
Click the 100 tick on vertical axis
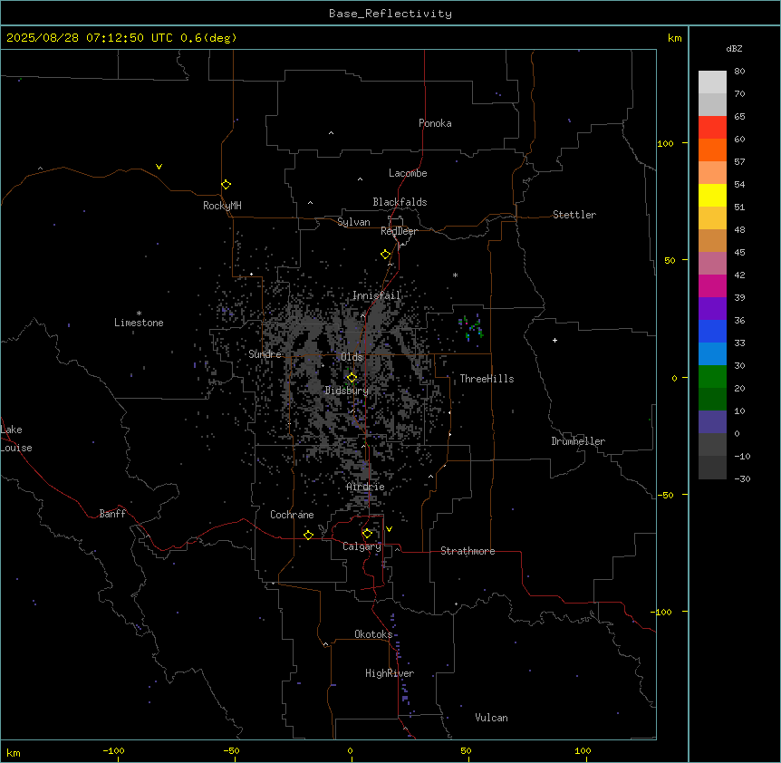[x=665, y=143]
